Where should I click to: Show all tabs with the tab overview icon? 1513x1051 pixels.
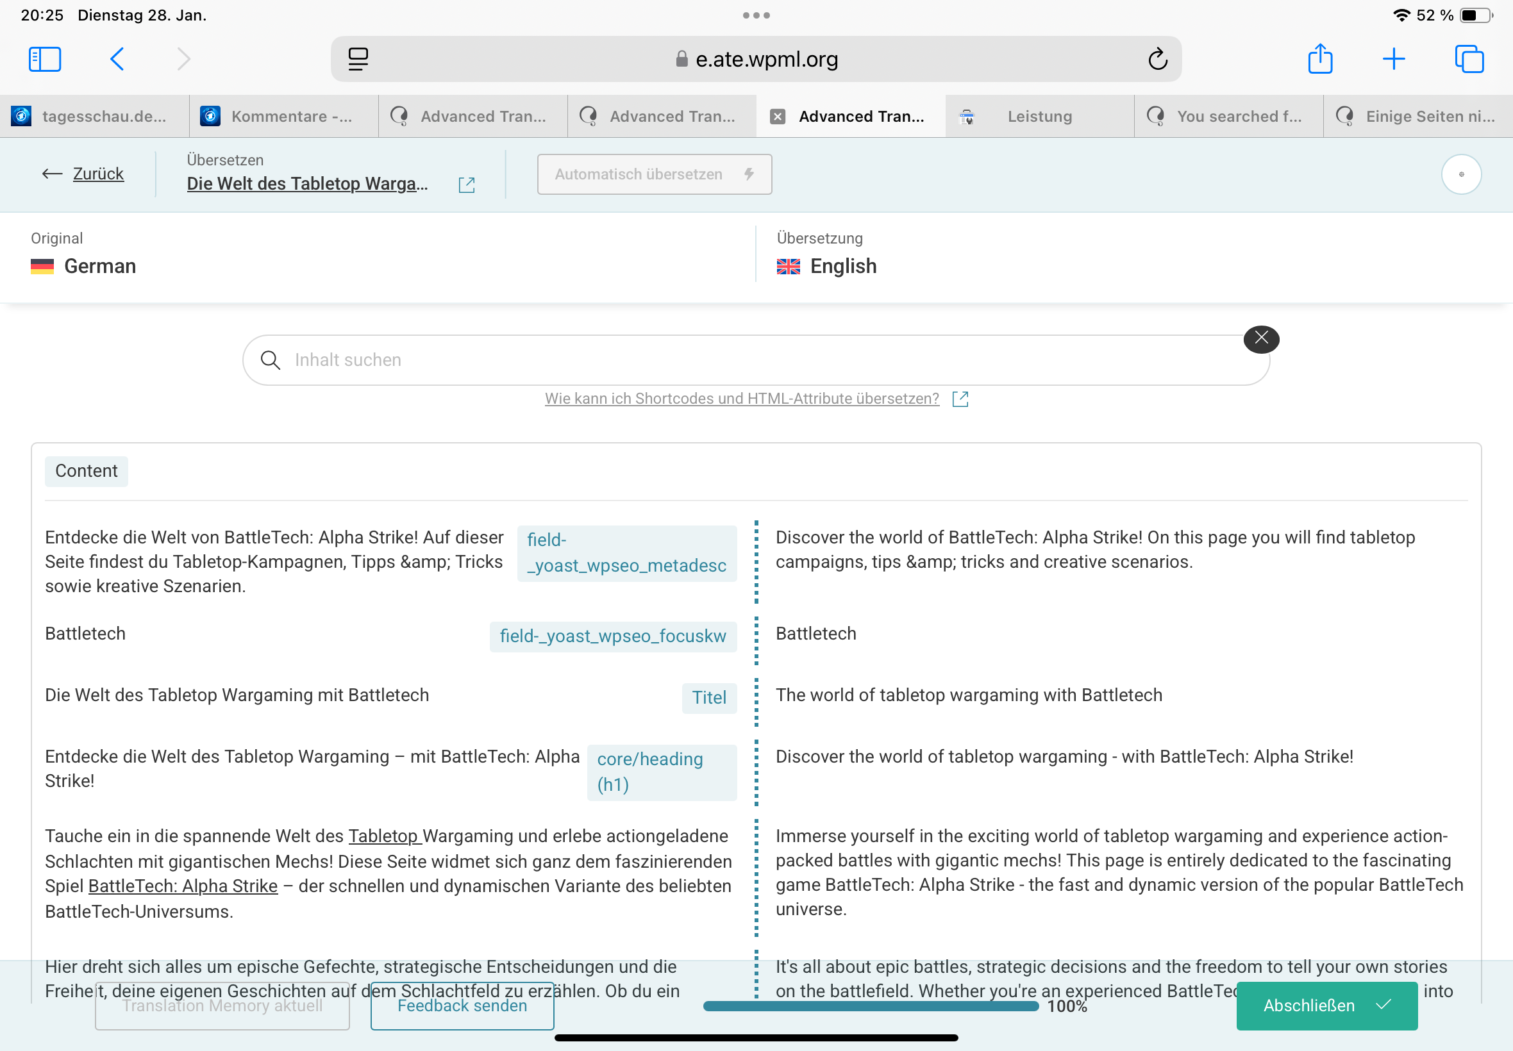pyautogui.click(x=1468, y=59)
